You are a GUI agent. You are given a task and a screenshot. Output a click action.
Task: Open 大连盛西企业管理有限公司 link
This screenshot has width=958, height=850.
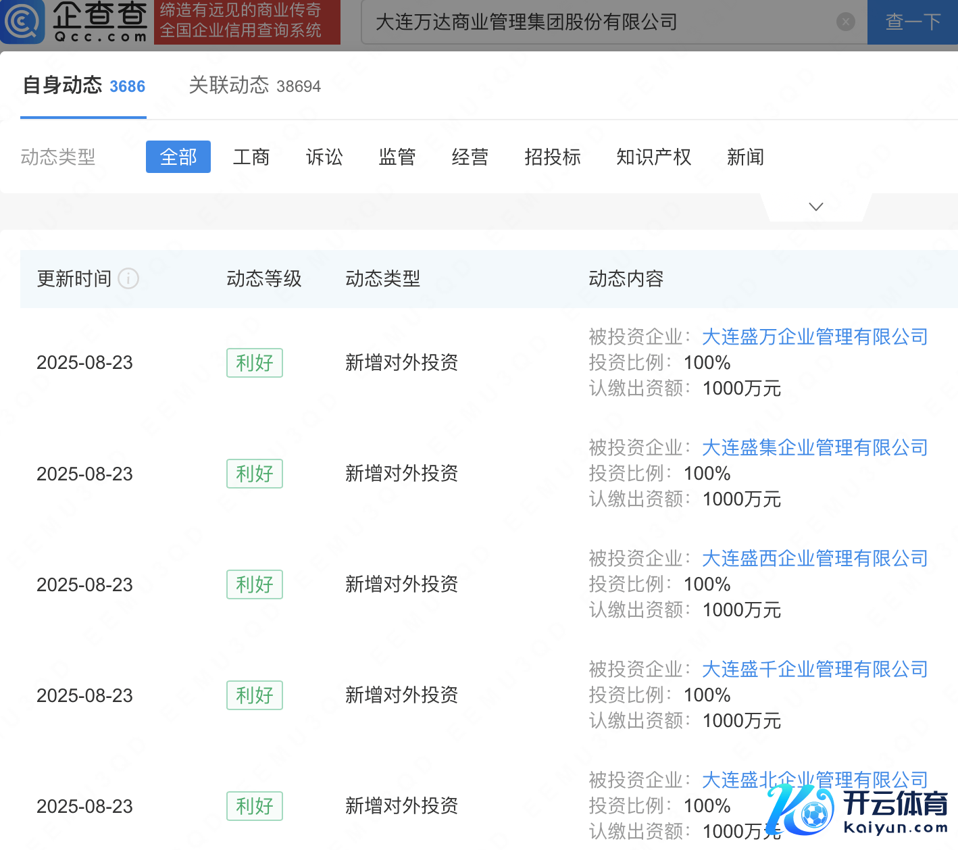815,558
